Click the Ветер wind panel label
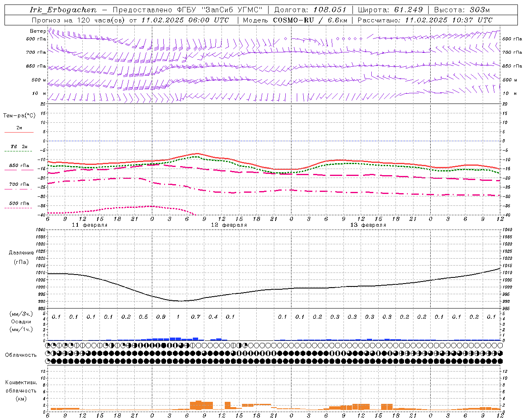Screen dimensions: 524x419 point(38,31)
